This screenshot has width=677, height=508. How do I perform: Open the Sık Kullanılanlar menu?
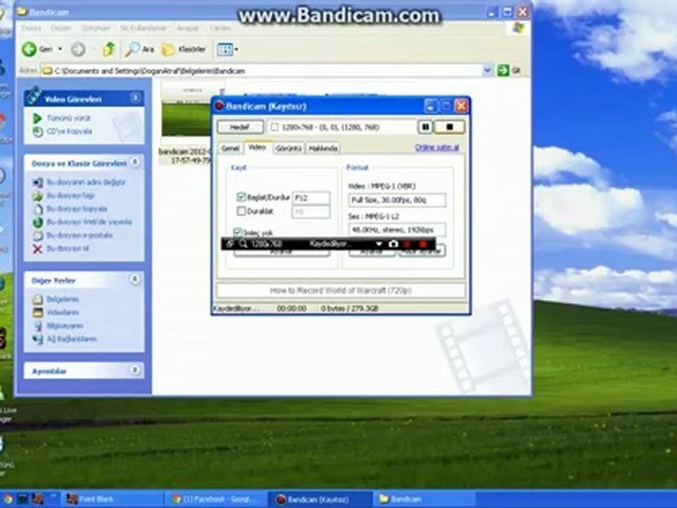point(143,28)
